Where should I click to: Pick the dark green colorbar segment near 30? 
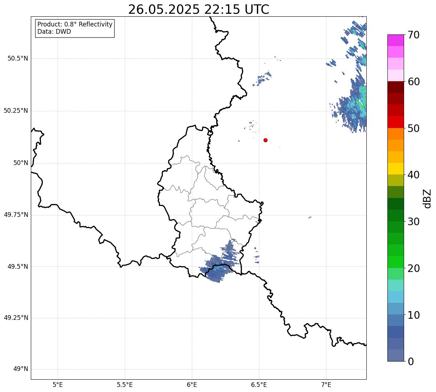click(x=395, y=215)
